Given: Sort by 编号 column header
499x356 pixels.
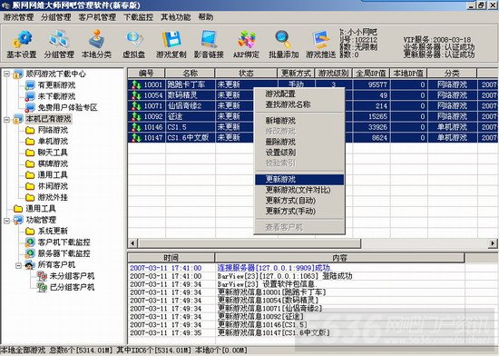Looking at the screenshot, I should click(146, 74).
